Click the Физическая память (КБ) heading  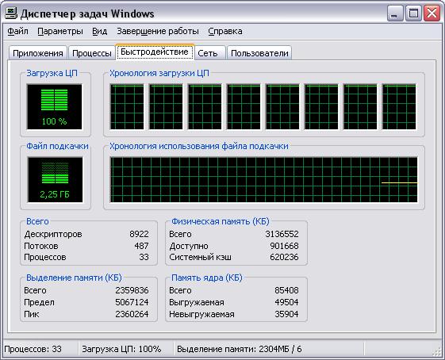click(221, 221)
